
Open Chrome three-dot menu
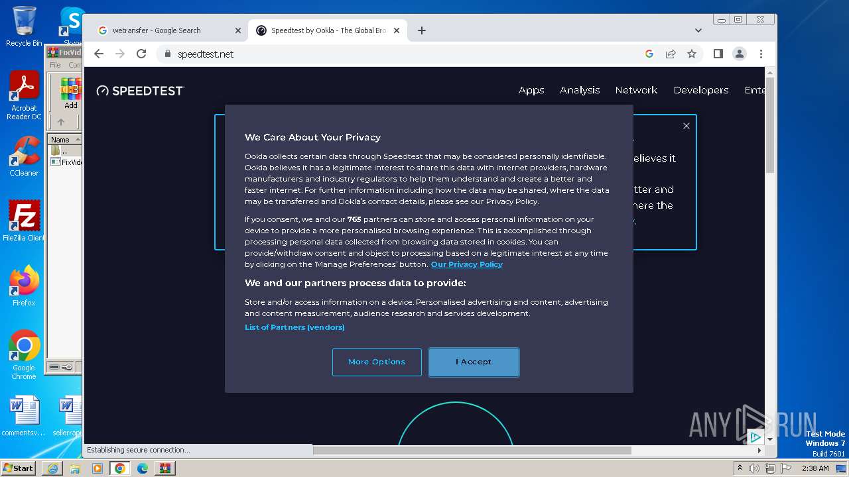point(761,54)
